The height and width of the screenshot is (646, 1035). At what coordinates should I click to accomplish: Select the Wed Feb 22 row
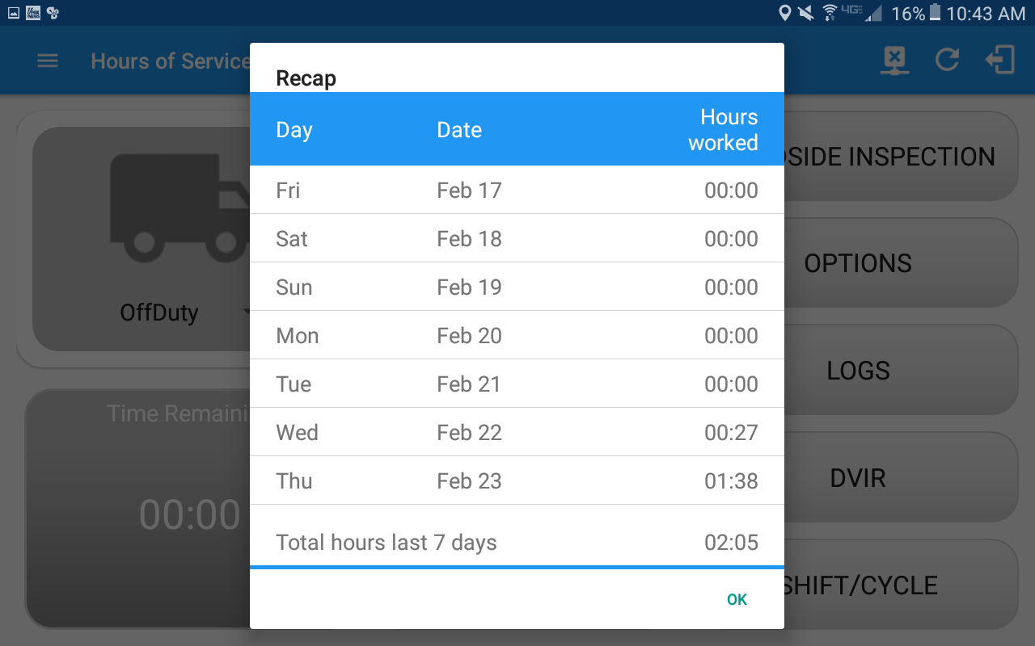517,433
